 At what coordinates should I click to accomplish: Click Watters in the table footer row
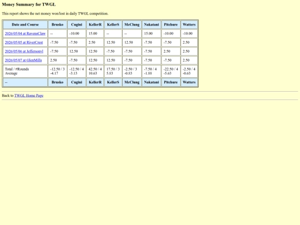189,82
